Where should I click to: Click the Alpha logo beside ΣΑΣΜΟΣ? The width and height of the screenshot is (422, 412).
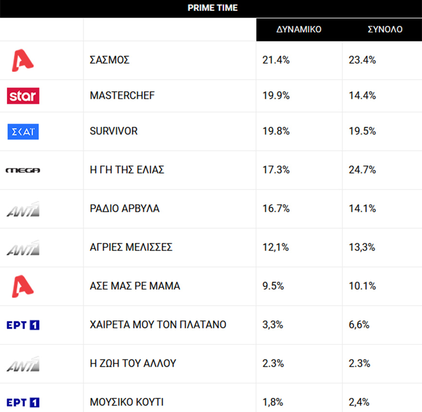[x=23, y=60]
